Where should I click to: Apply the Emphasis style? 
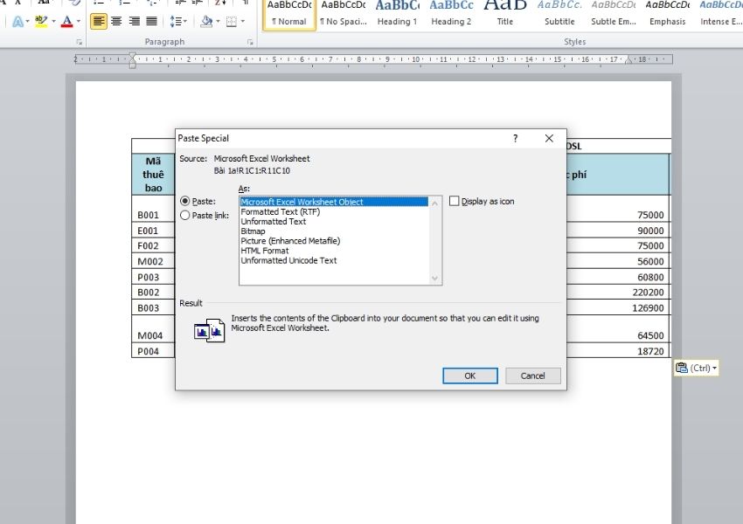coord(668,14)
